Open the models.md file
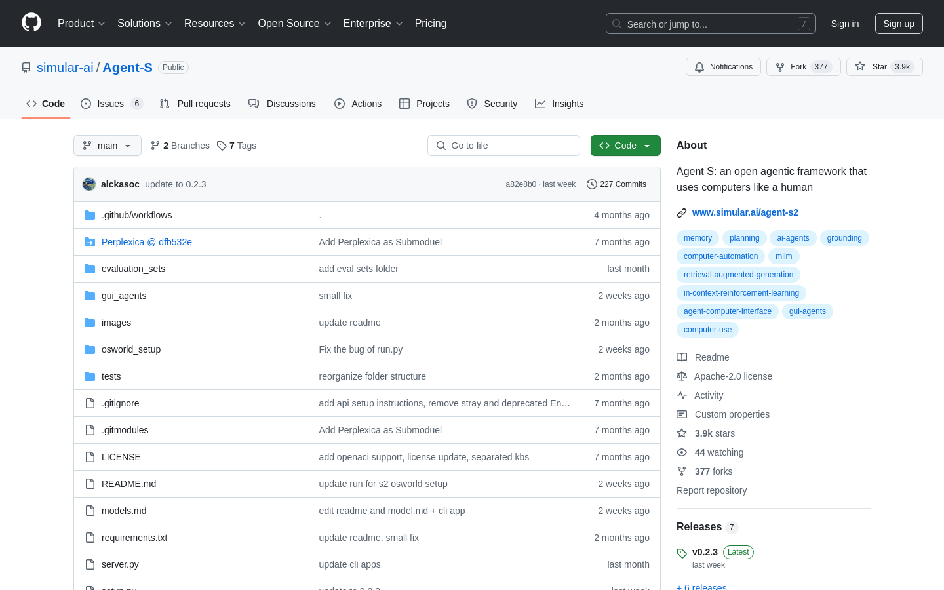 point(124,511)
